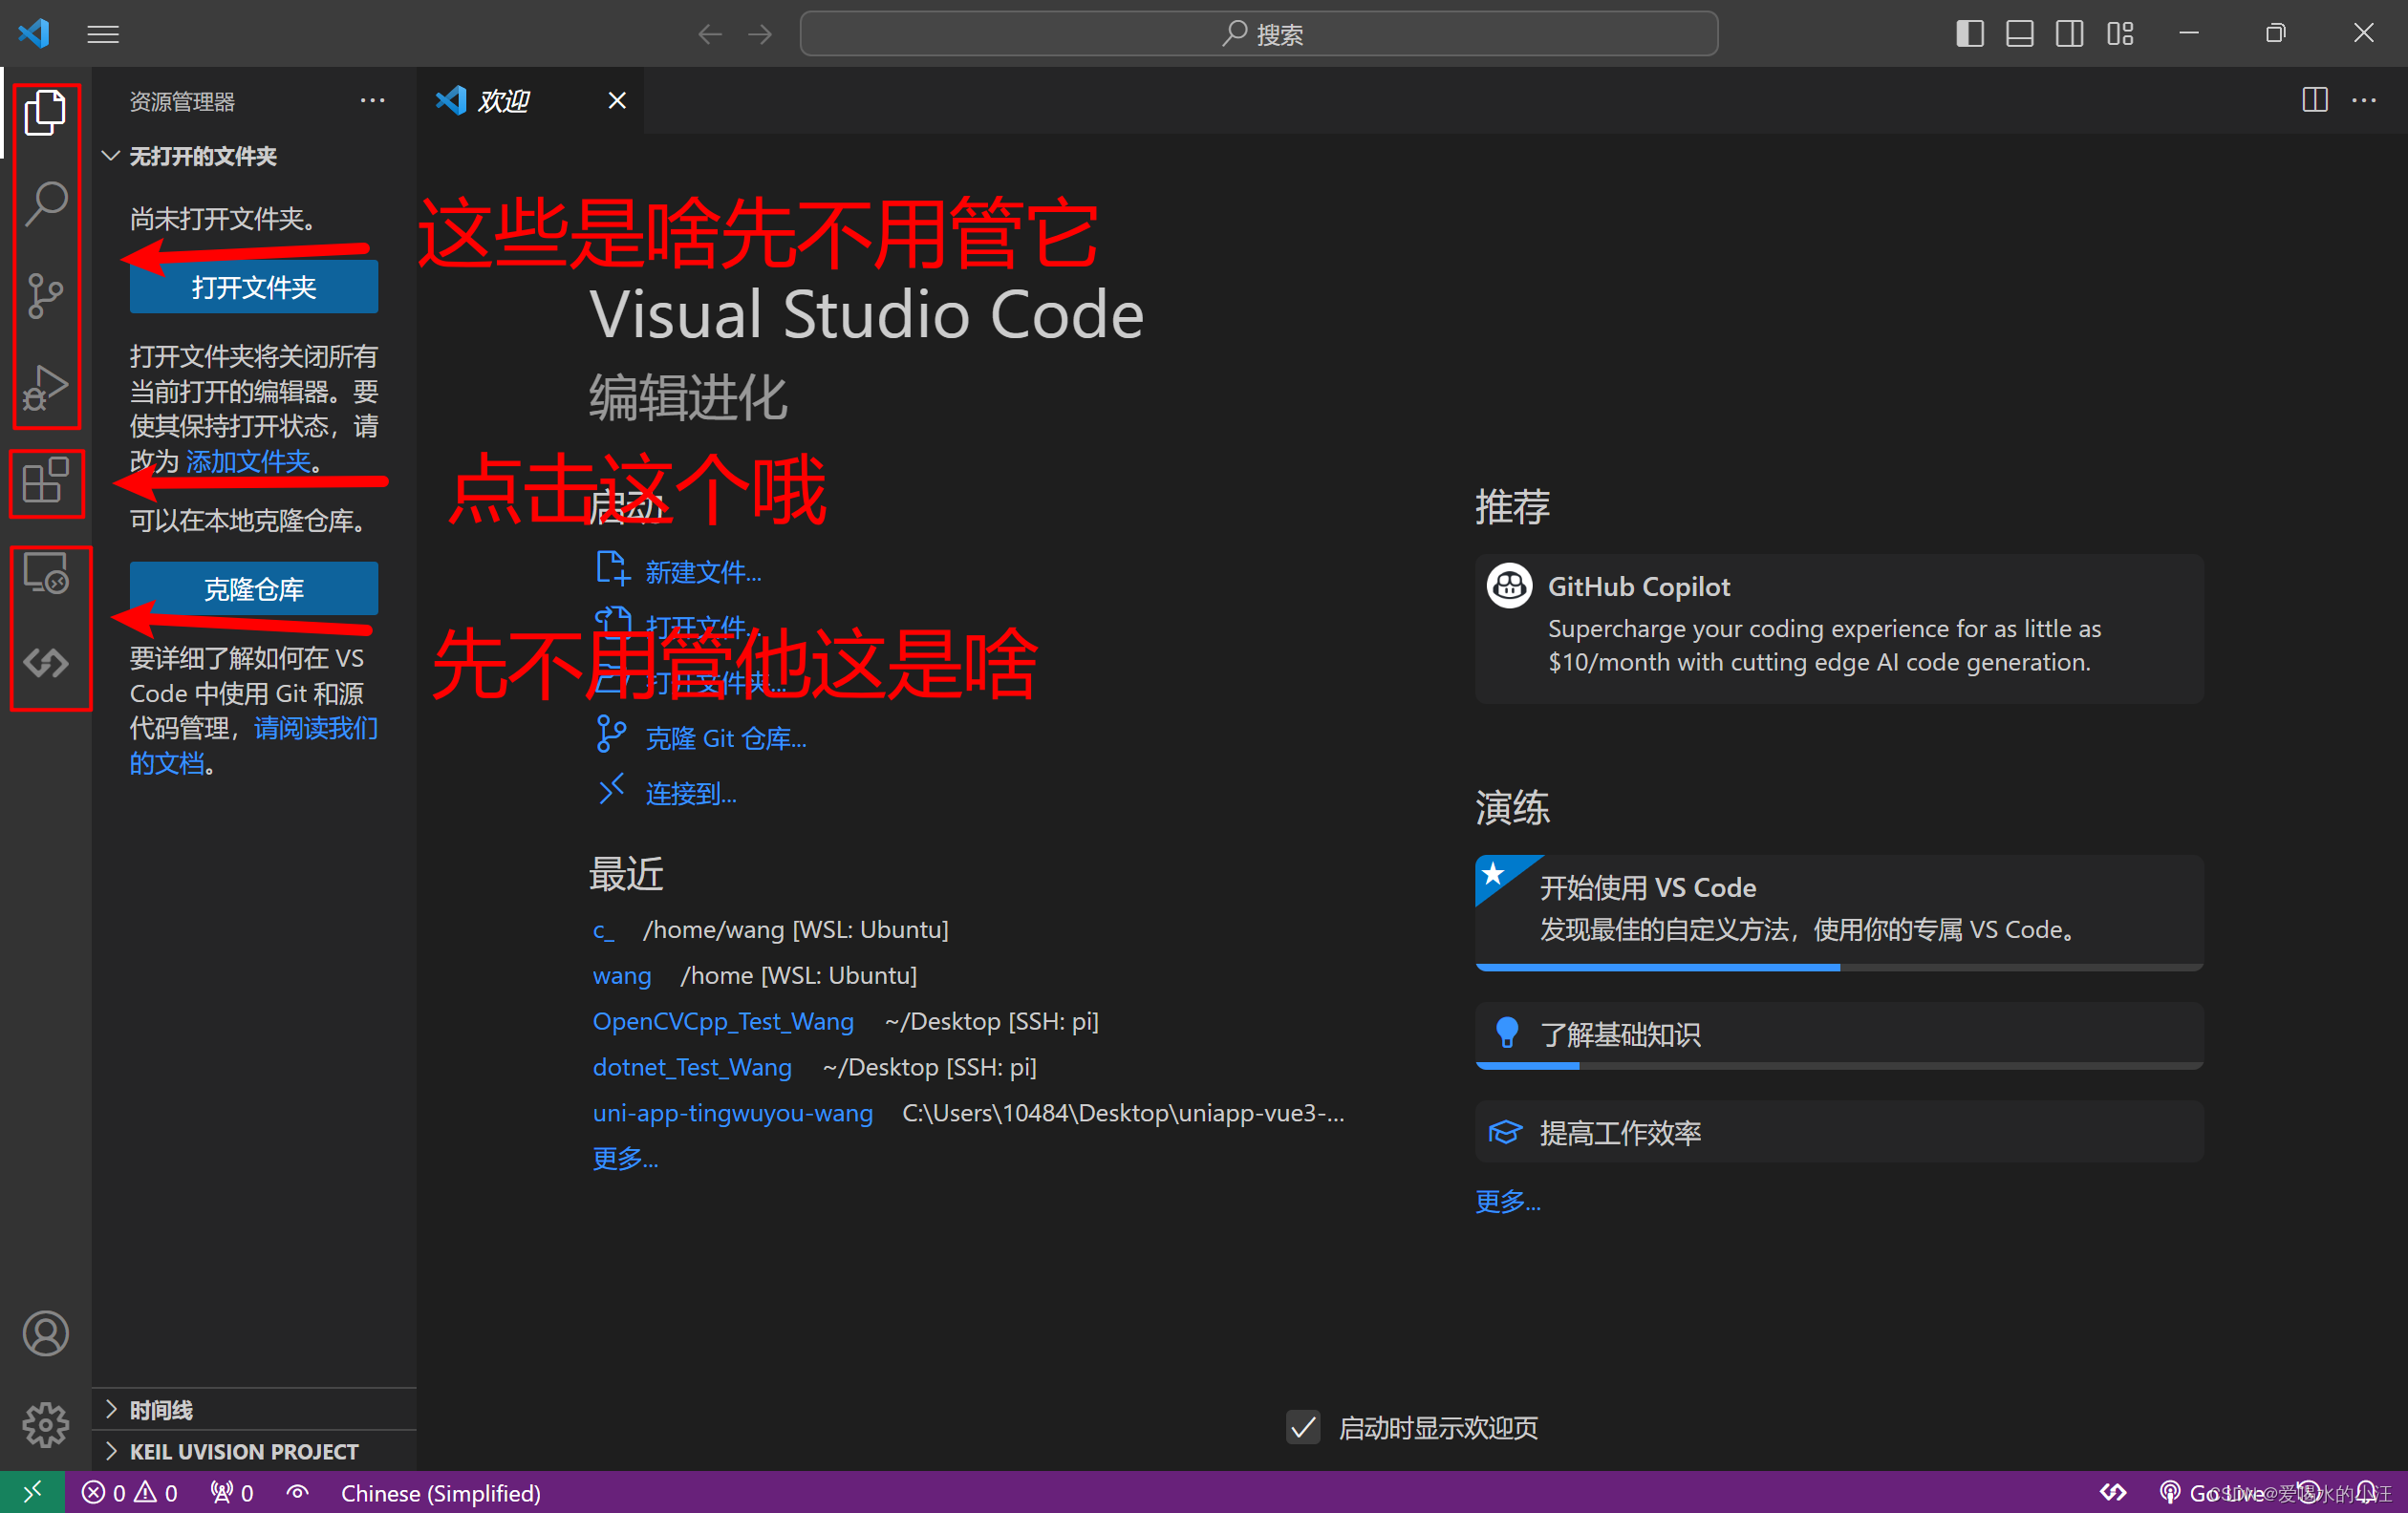Click the eye icon in status bar

pyautogui.click(x=297, y=1493)
